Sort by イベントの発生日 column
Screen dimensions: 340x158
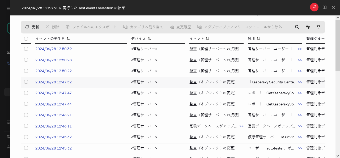point(69,39)
